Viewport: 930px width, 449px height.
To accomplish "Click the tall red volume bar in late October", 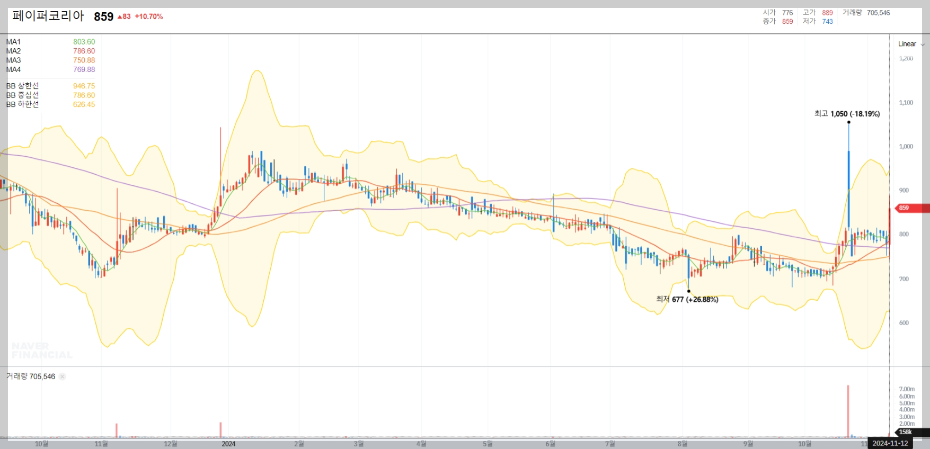I will [x=848, y=411].
